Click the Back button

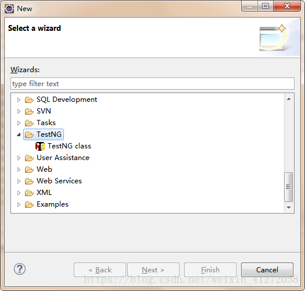[x=100, y=269]
